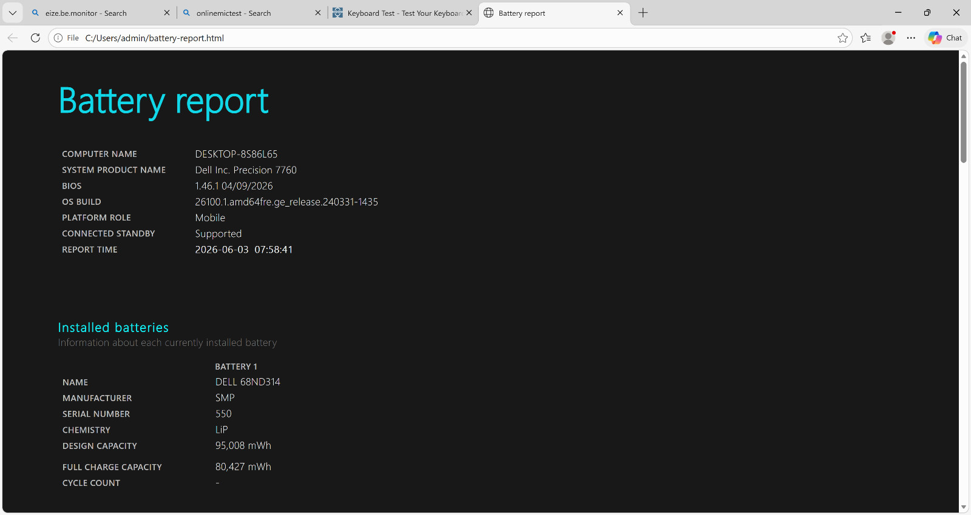The width and height of the screenshot is (971, 515).
Task: Close the eize.be.monitor Search tab
Action: click(x=167, y=13)
